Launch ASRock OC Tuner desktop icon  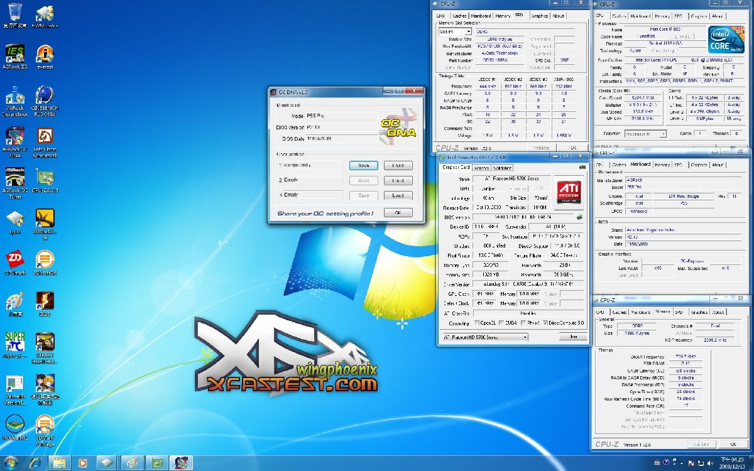(15, 183)
